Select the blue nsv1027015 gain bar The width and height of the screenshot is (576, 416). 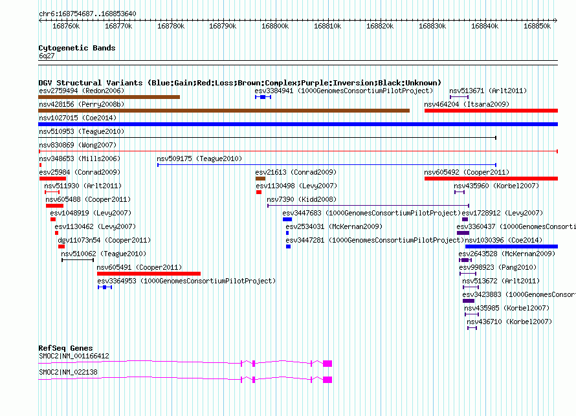point(298,124)
